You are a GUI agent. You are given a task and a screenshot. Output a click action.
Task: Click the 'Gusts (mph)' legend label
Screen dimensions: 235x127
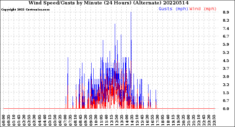click(173, 9)
